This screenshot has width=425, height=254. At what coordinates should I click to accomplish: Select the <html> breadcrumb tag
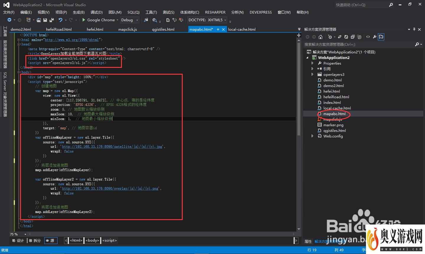pos(76,240)
